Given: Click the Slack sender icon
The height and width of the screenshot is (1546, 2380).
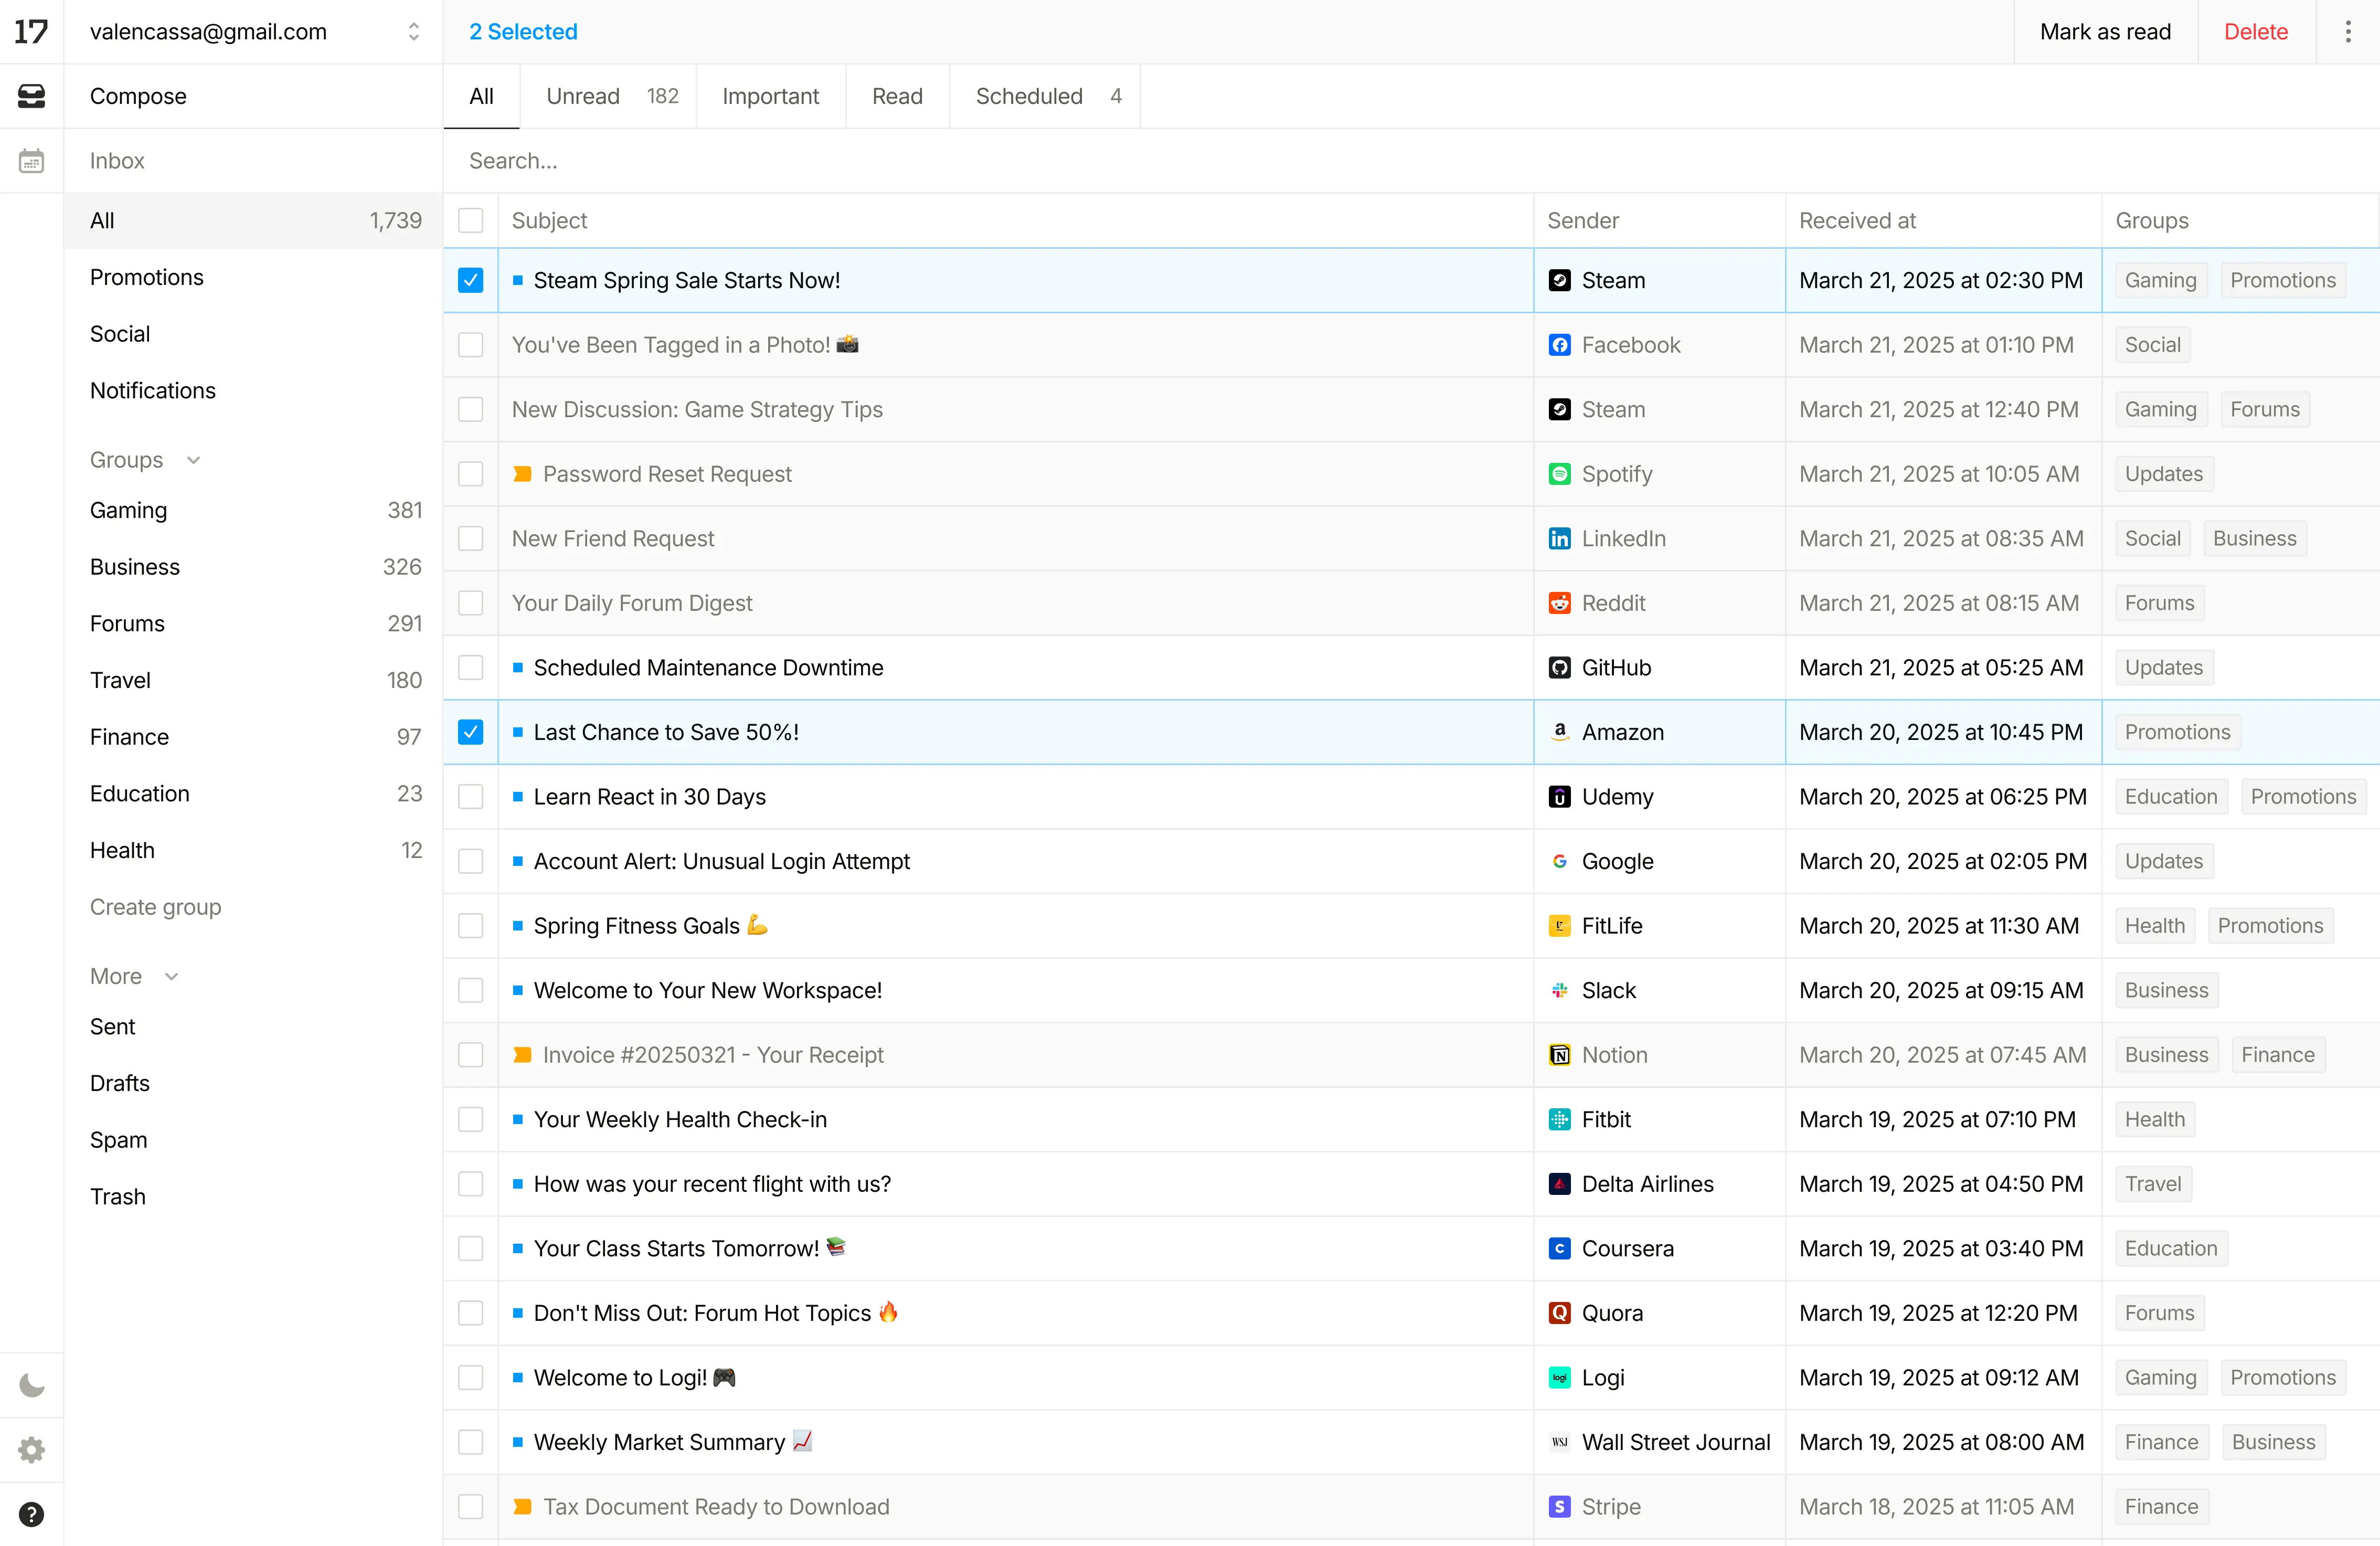Looking at the screenshot, I should pos(1559,990).
